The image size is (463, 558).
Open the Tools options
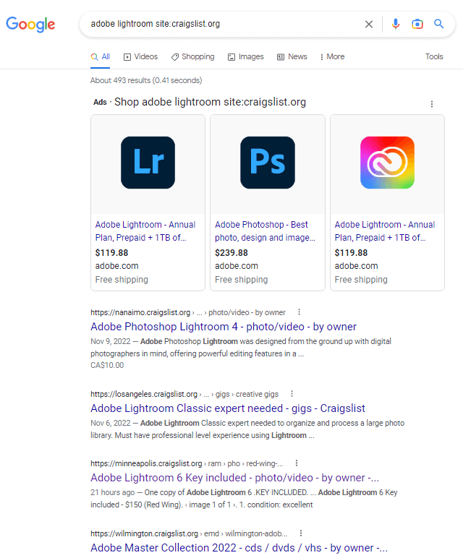434,56
